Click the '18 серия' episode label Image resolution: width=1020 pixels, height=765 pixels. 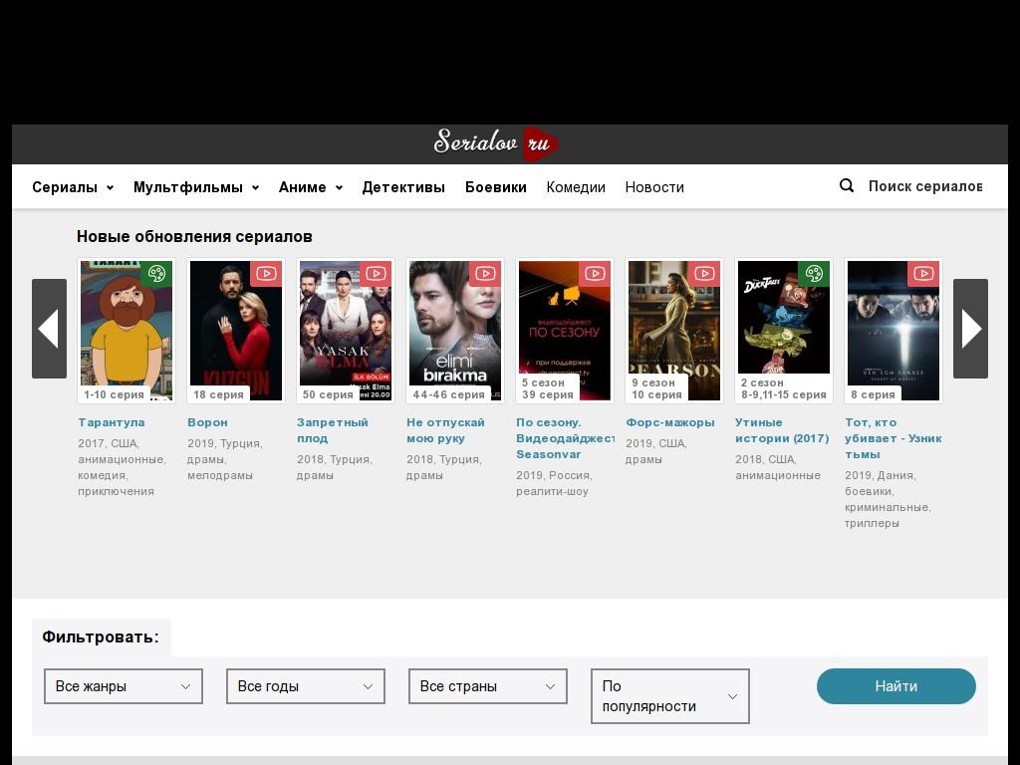(x=218, y=394)
